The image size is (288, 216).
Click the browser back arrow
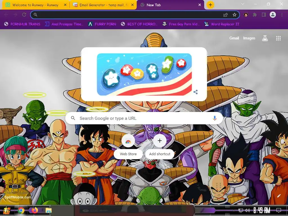click(6, 15)
